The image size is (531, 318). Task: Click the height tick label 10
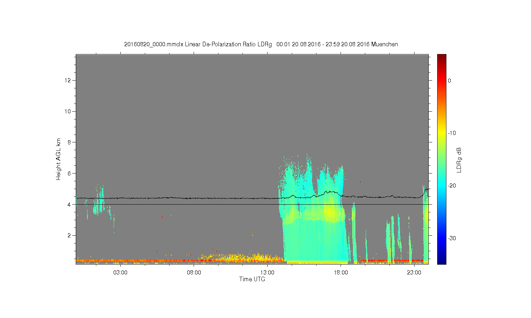(69, 111)
